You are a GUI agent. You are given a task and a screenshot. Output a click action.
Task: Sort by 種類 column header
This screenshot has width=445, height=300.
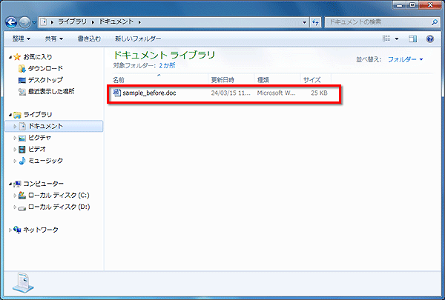click(x=277, y=80)
